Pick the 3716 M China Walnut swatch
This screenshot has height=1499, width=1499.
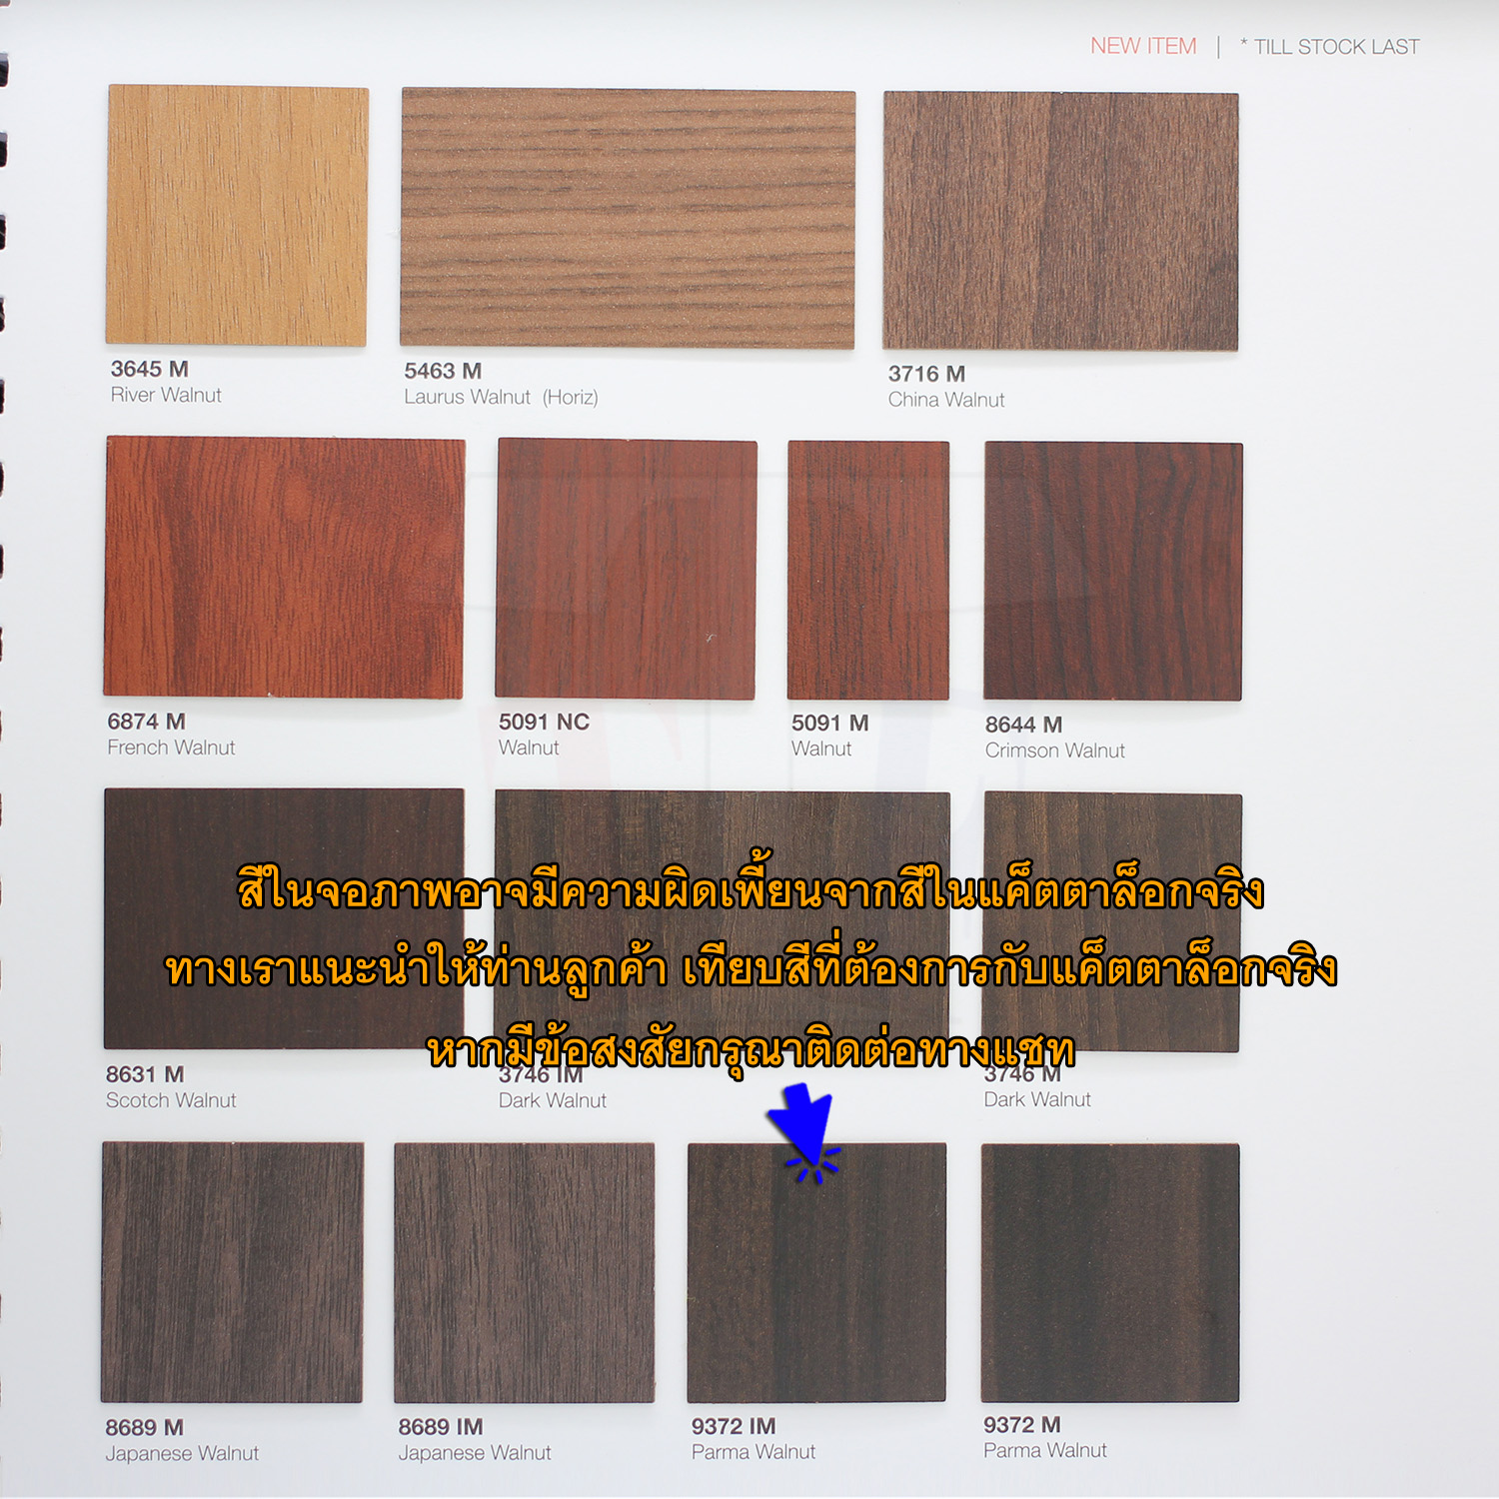pyautogui.click(x=1060, y=221)
